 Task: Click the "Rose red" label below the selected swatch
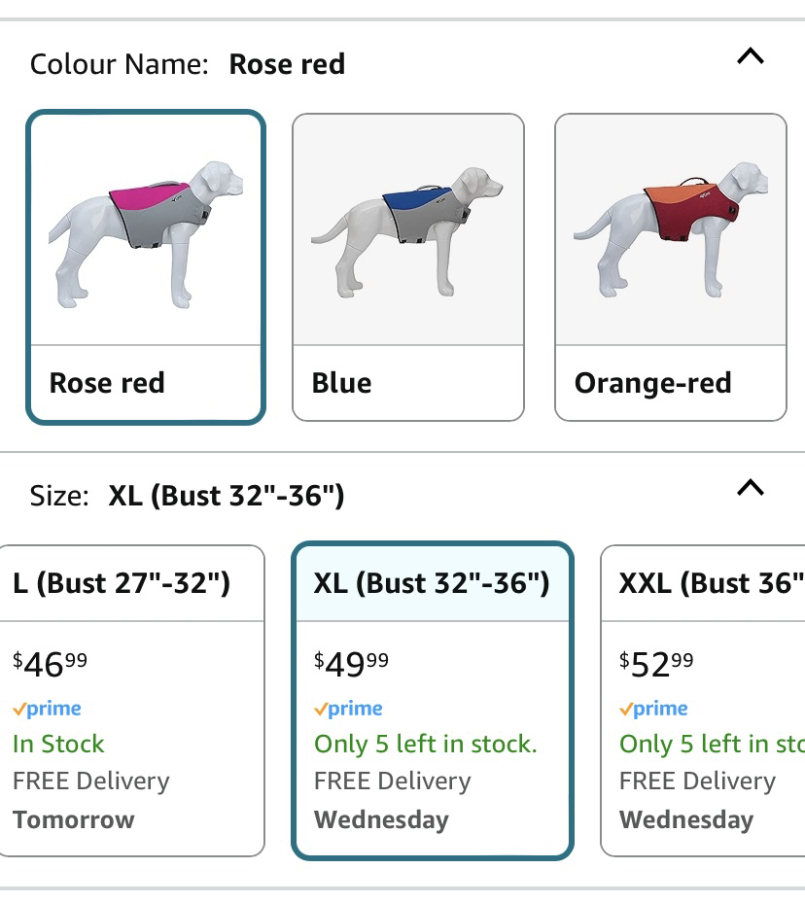pyautogui.click(x=107, y=383)
